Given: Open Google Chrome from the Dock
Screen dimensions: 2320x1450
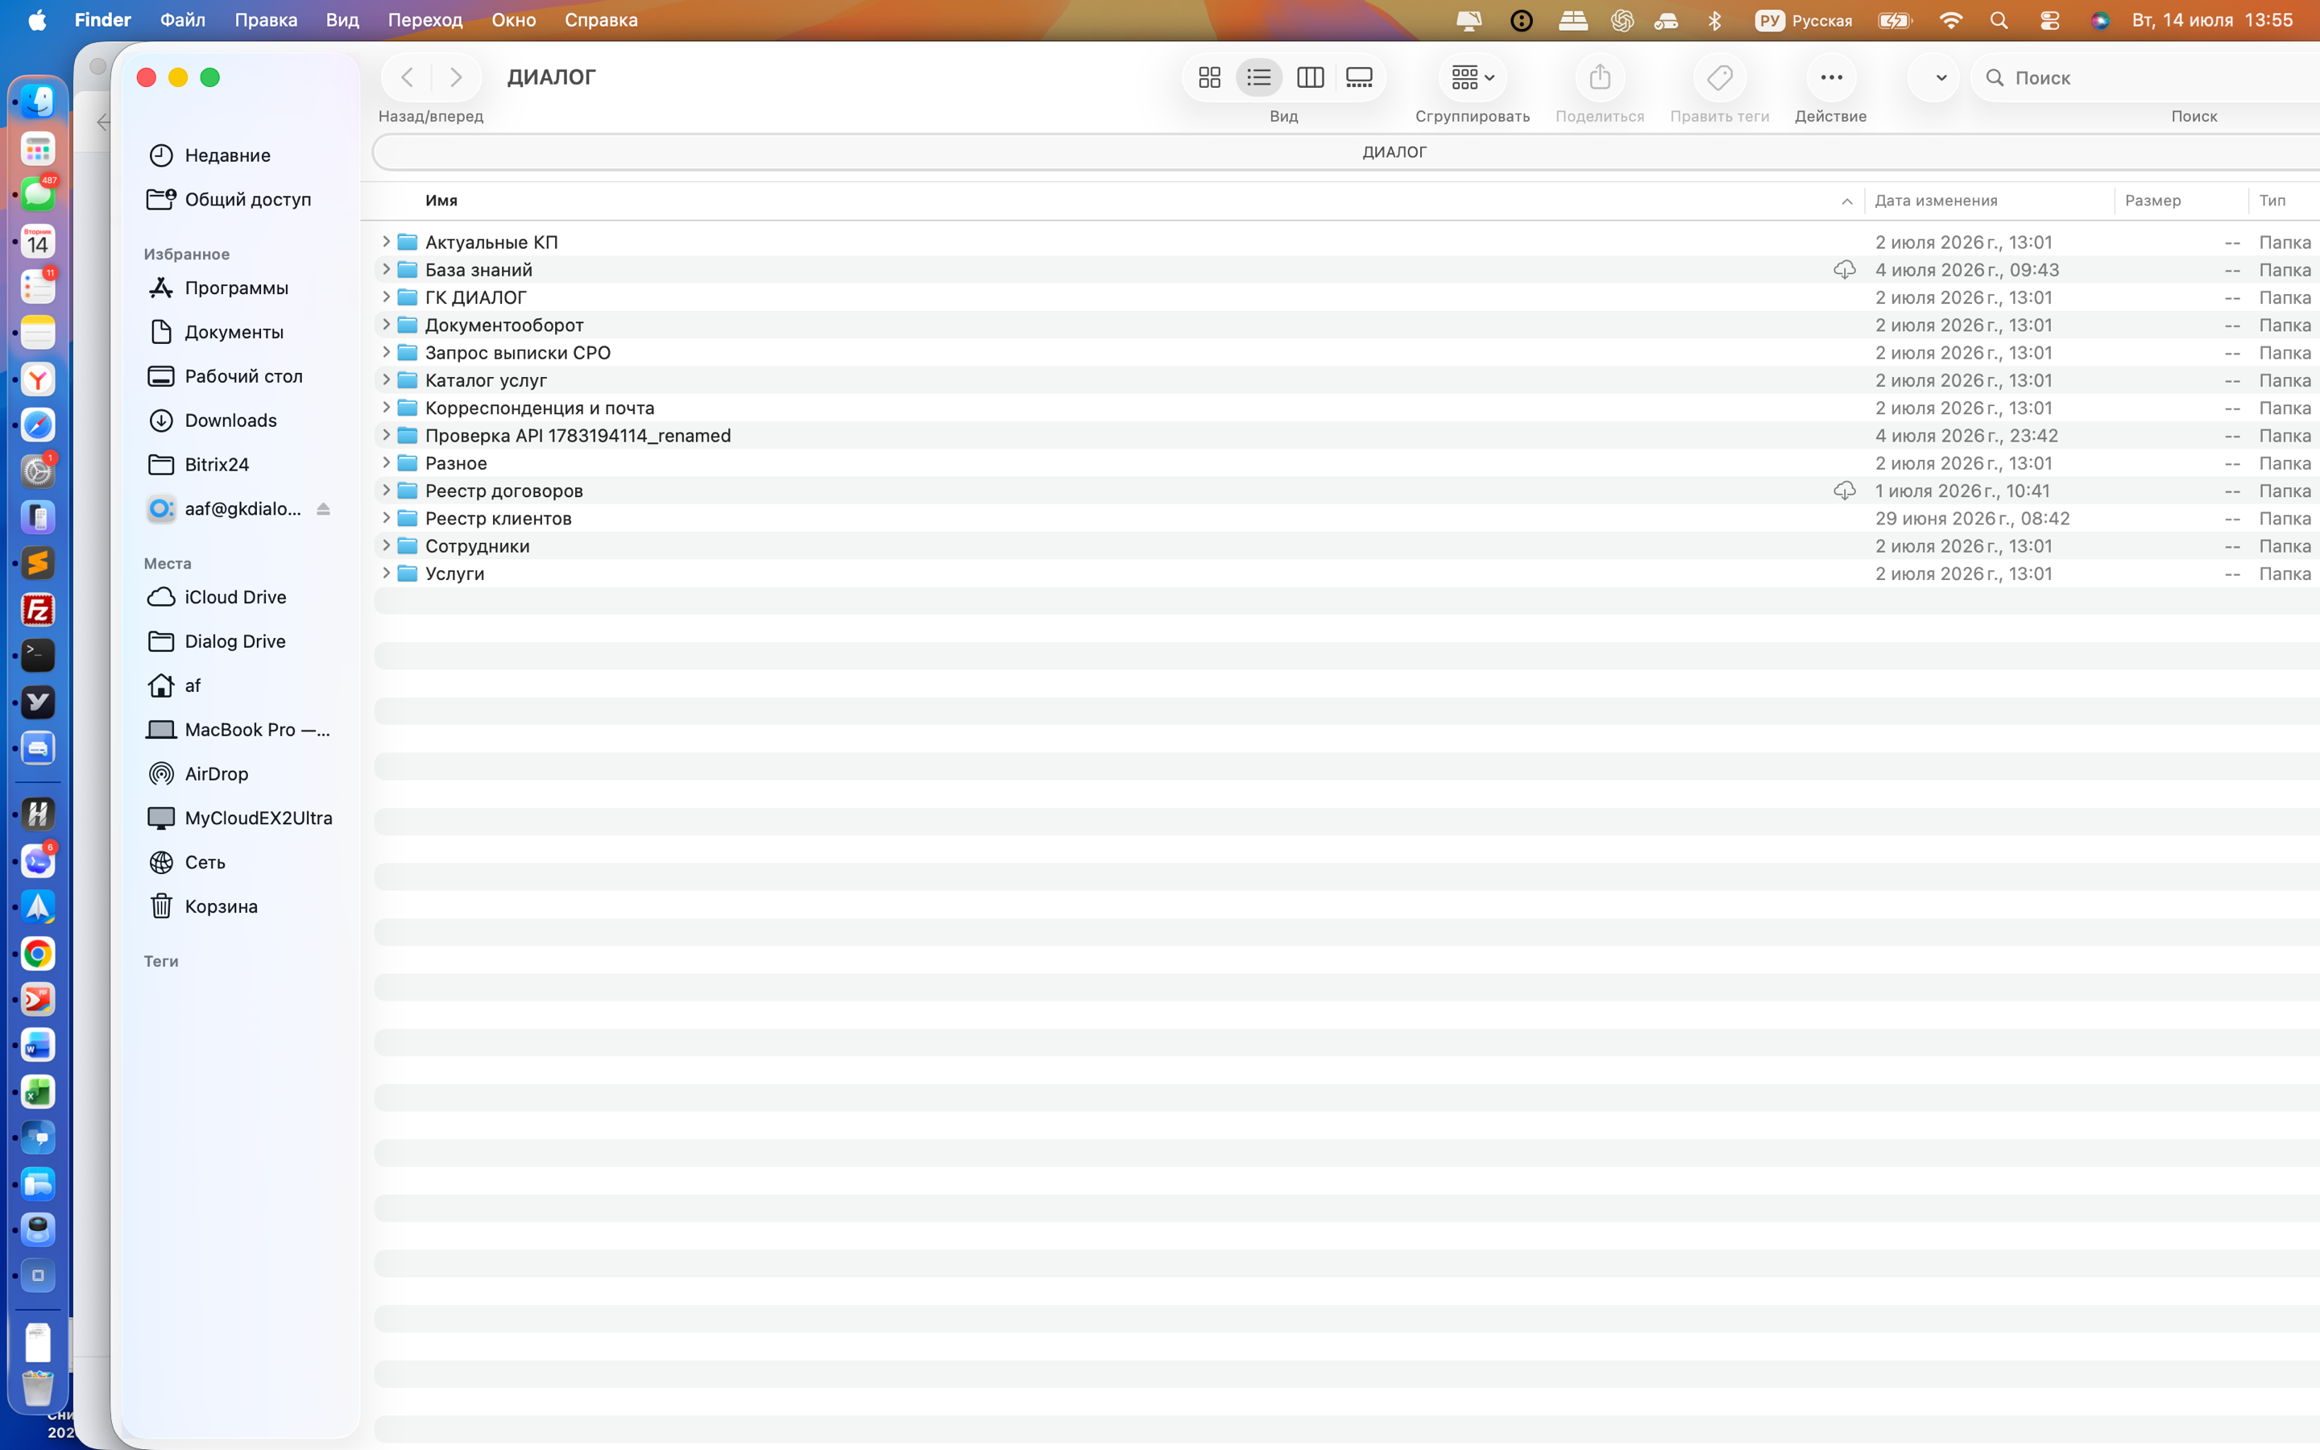Looking at the screenshot, I should [39, 953].
